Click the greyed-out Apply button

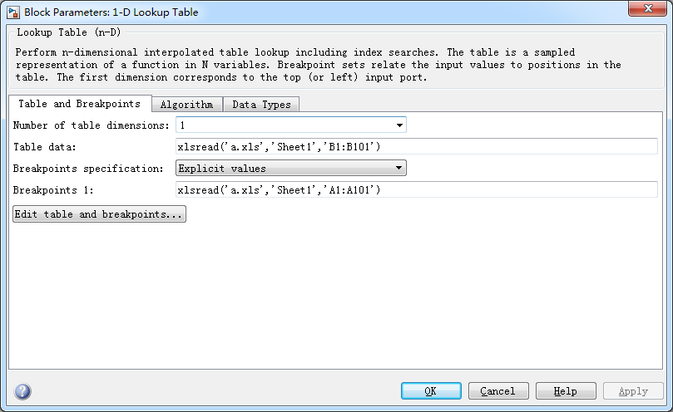[x=633, y=391]
